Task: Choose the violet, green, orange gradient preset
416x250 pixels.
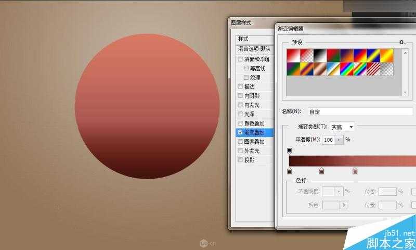Action: 293,69
